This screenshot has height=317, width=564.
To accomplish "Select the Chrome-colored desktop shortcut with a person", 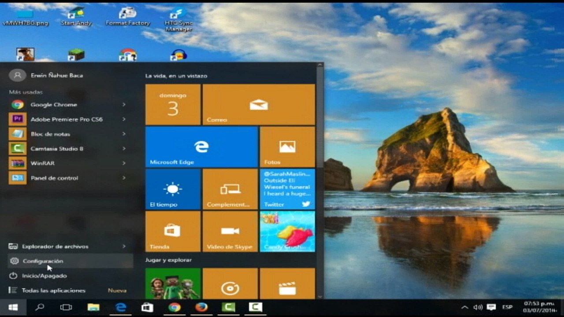I will coord(128,55).
